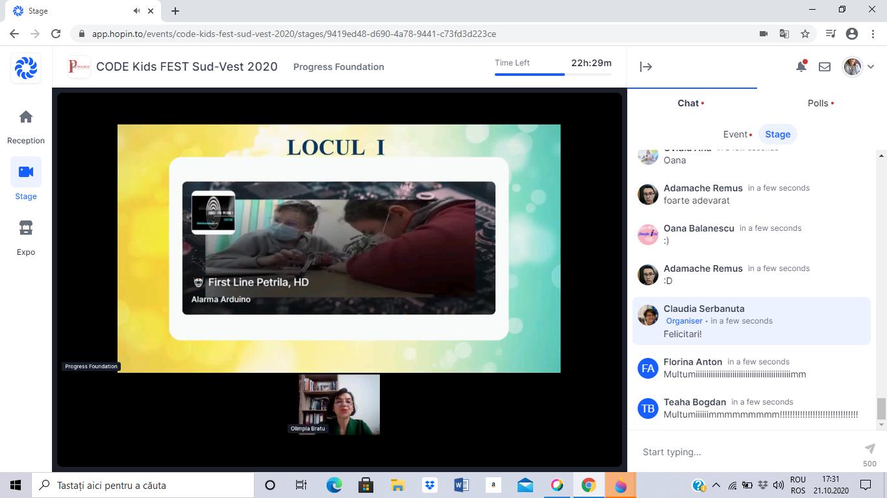Show hidden system tray icons
The height and width of the screenshot is (498, 887).
(x=716, y=485)
